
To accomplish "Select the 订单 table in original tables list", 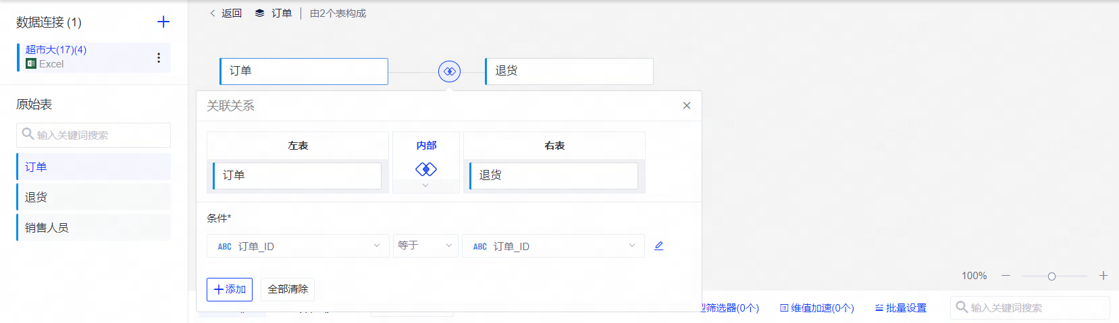I will (x=94, y=167).
